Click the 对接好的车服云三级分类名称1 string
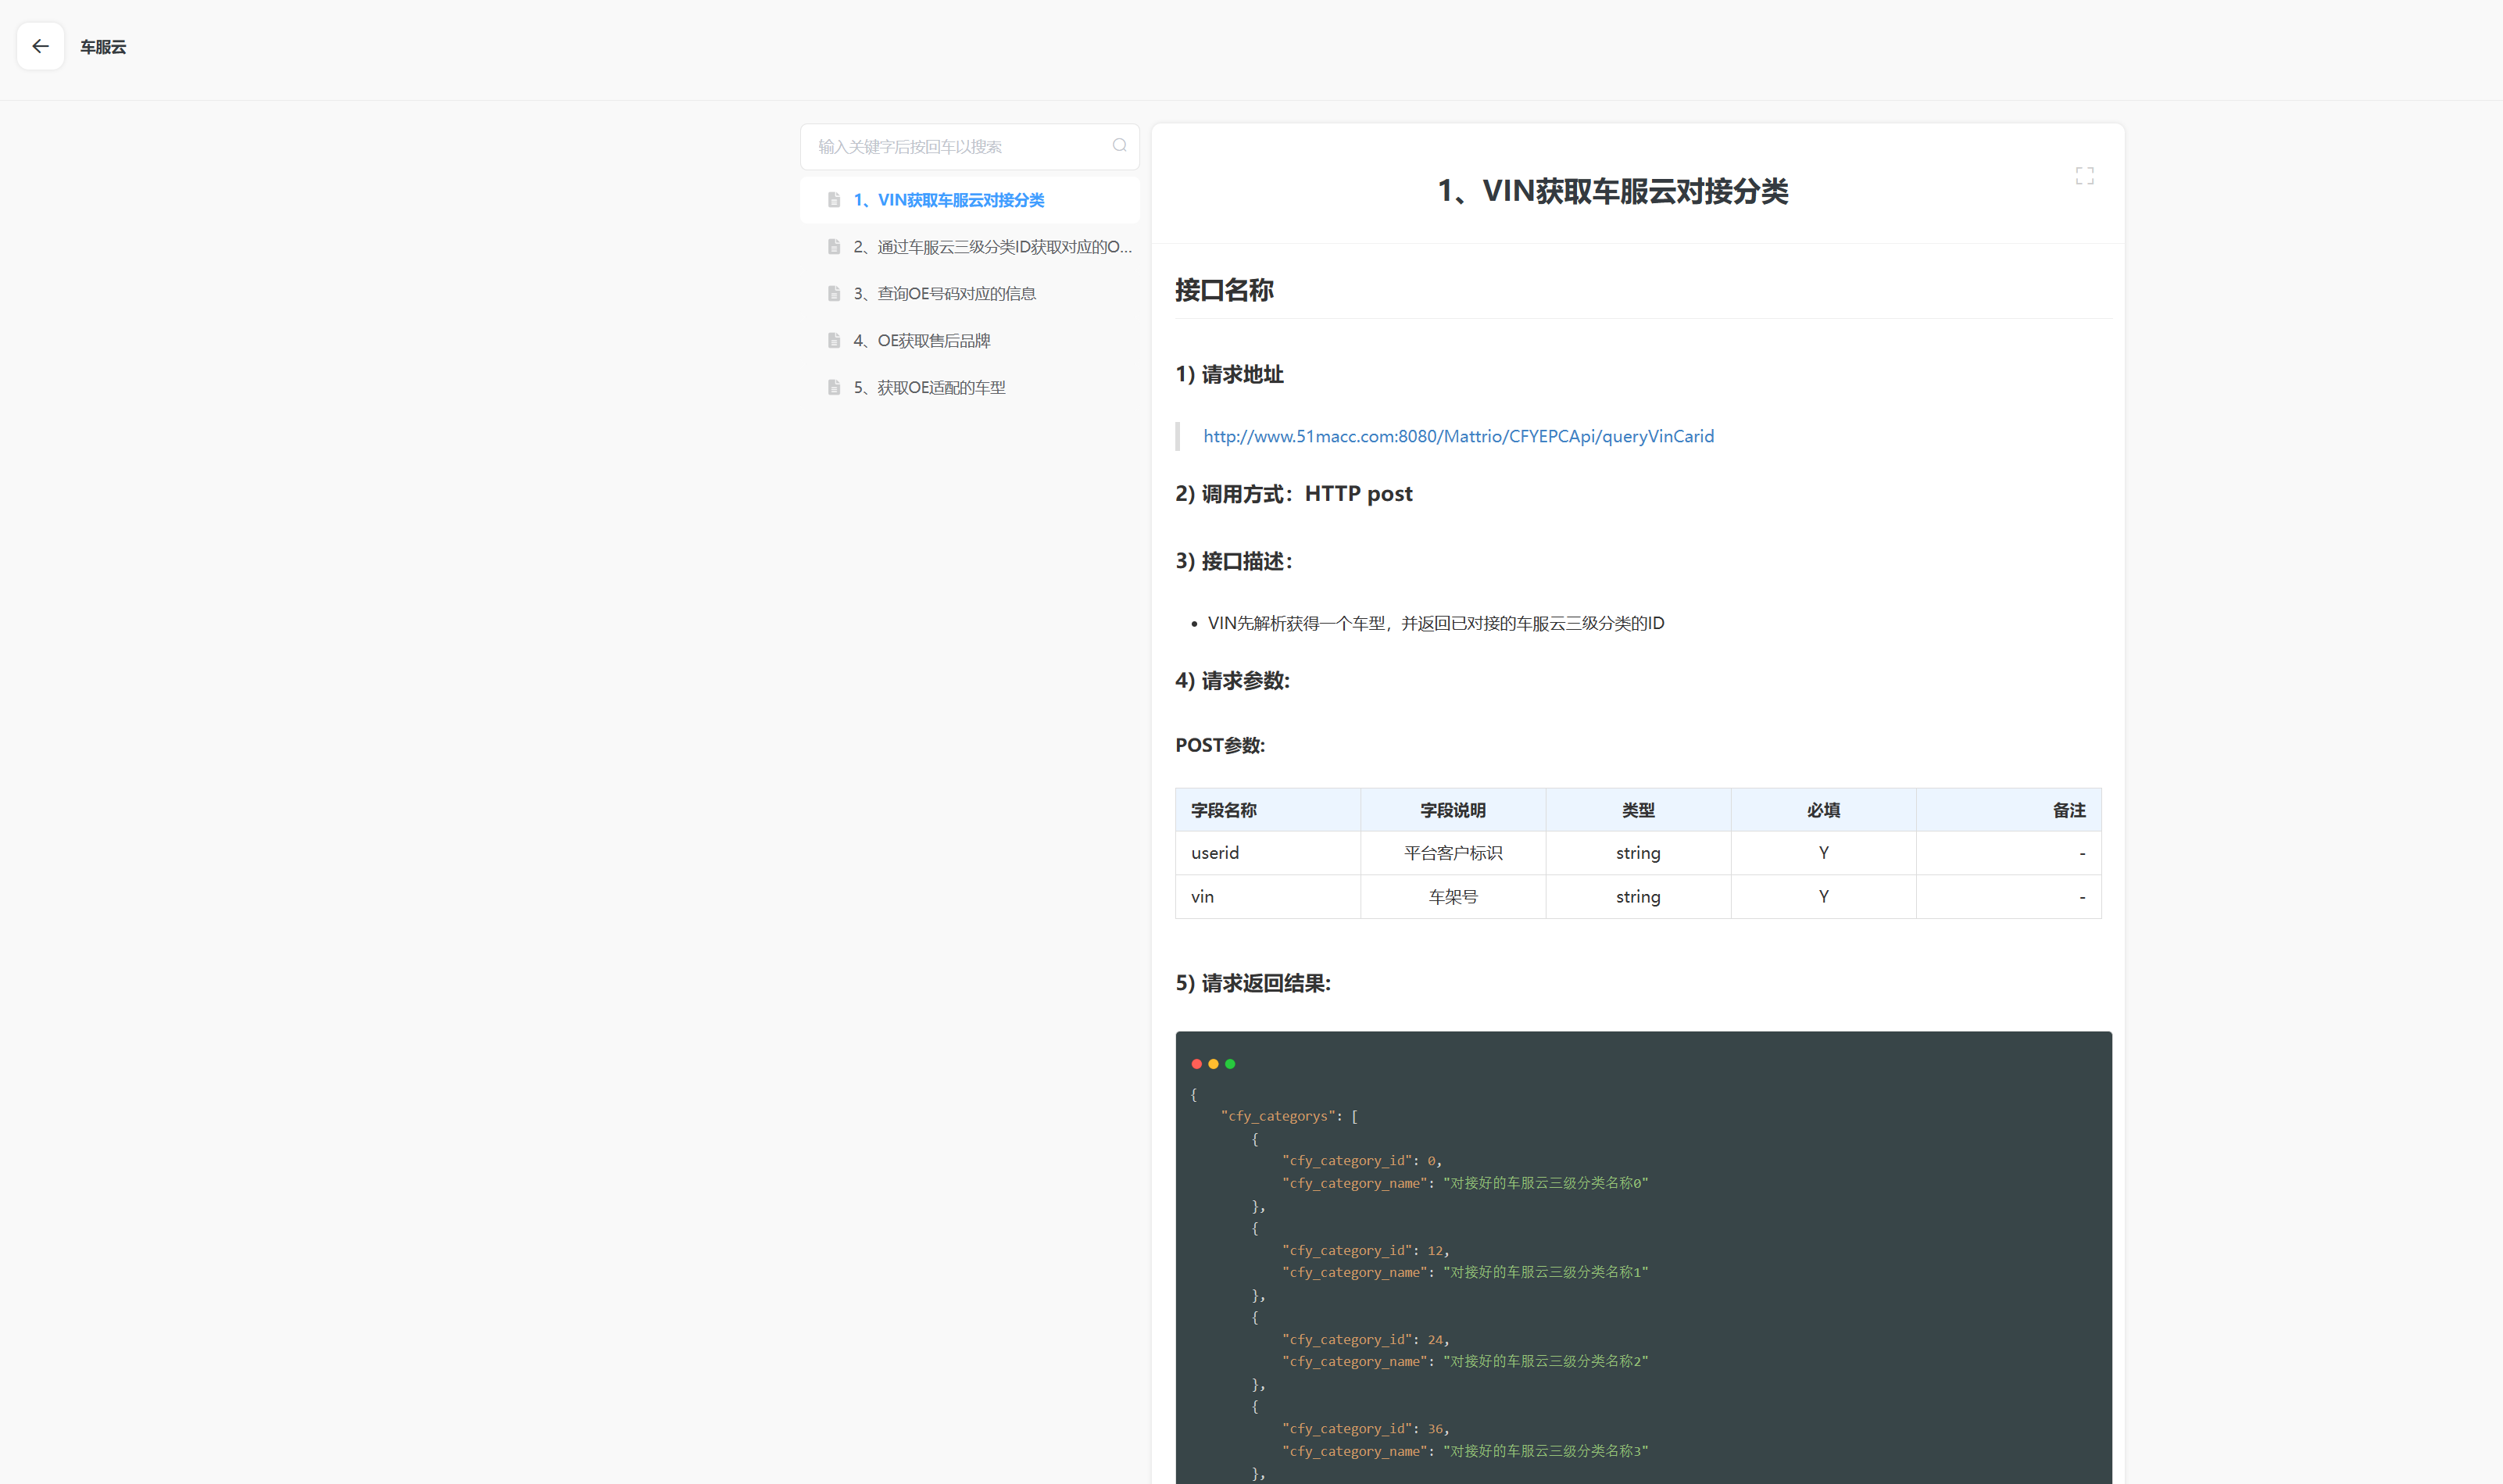Image resolution: width=2503 pixels, height=1484 pixels. click(1546, 1272)
